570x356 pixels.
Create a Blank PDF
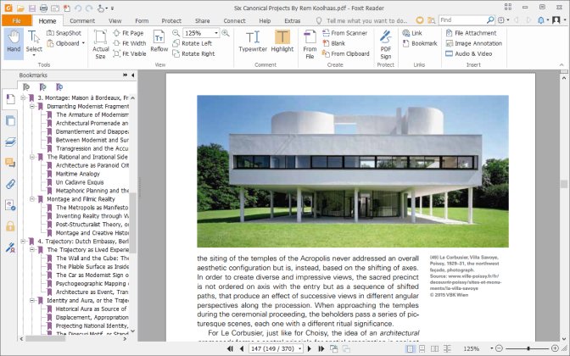[x=333, y=43]
